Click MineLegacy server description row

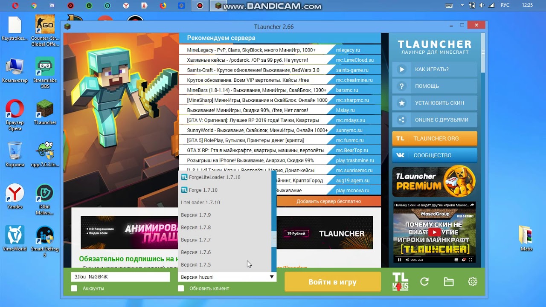(251, 50)
